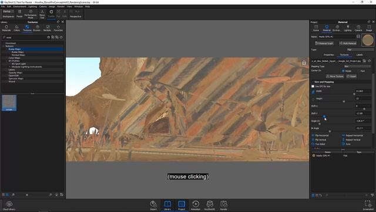Click the material preview ball swatch

point(368,40)
